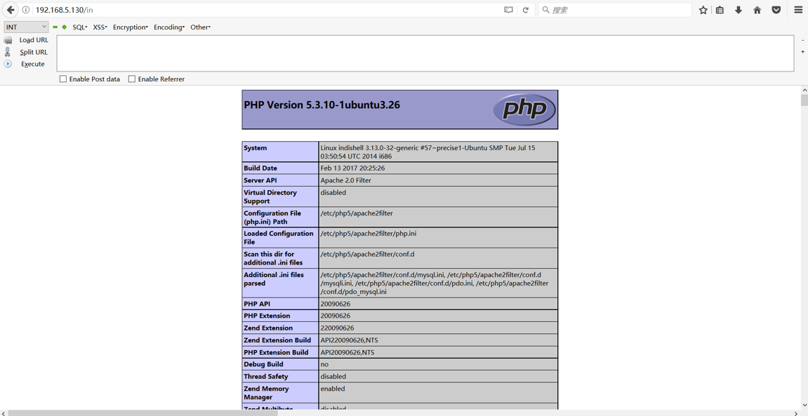Go back using the browser back arrow
808x416 pixels.
coord(11,10)
